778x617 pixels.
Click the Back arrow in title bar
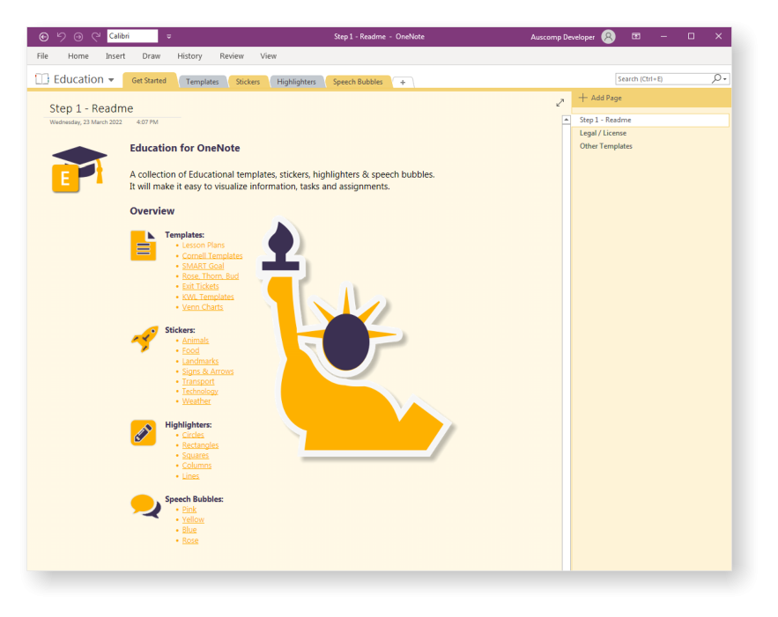click(44, 37)
